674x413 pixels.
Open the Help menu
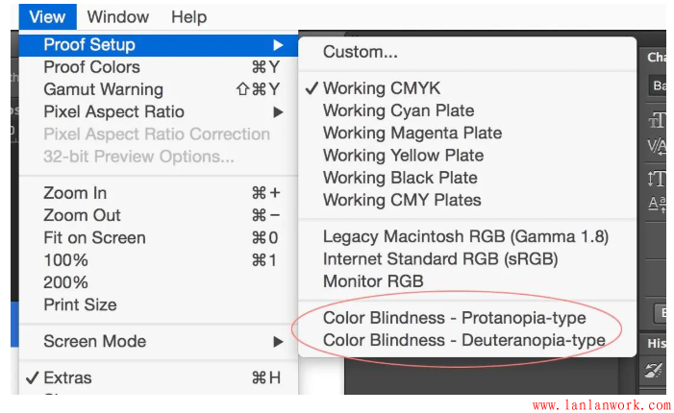coord(188,16)
